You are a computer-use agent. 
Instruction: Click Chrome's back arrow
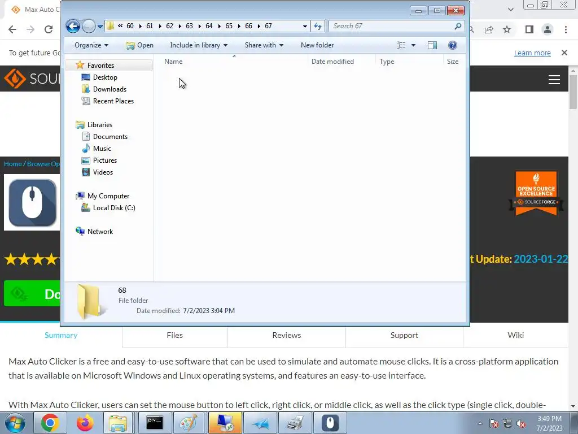12,29
